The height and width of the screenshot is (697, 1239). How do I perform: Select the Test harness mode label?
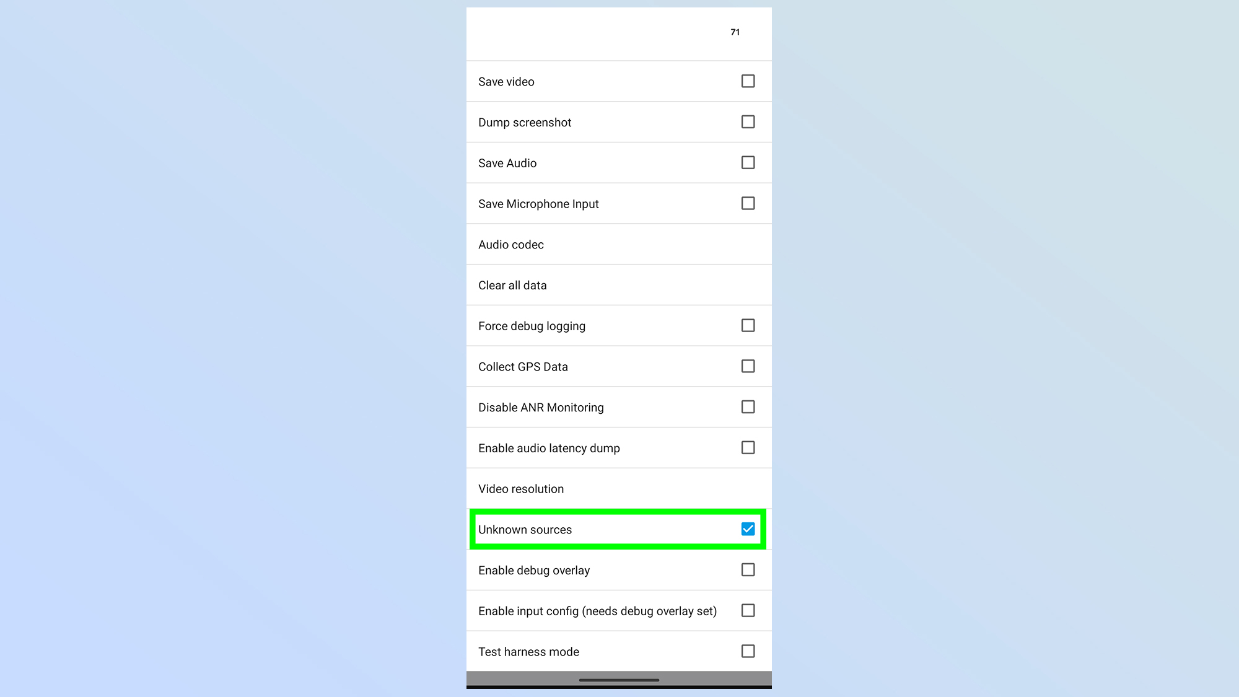[x=528, y=651]
